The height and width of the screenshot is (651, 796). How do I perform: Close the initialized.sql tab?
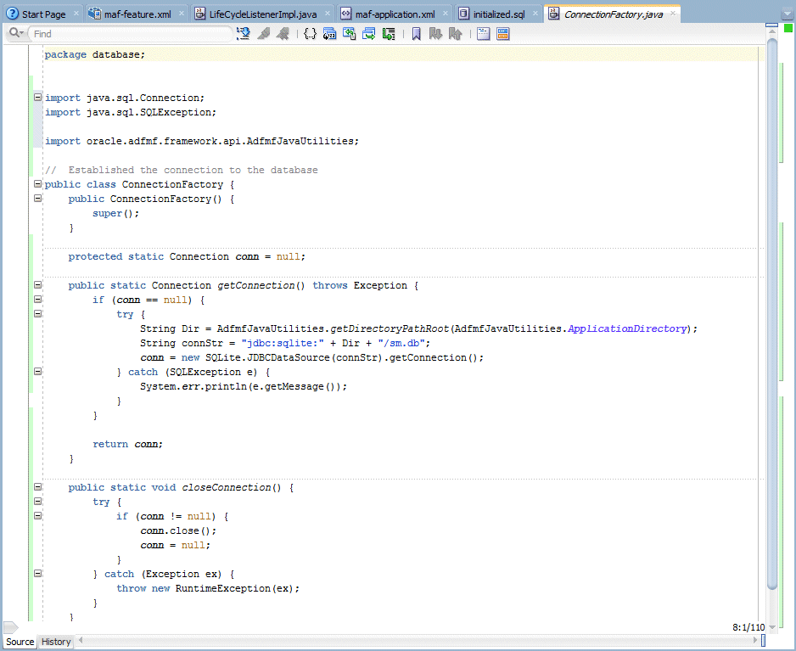tap(535, 14)
